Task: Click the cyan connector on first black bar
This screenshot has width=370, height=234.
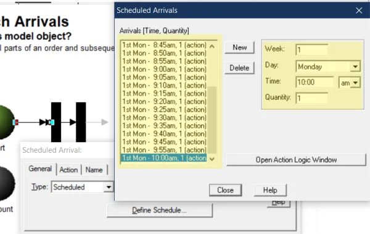Action: tap(51, 123)
